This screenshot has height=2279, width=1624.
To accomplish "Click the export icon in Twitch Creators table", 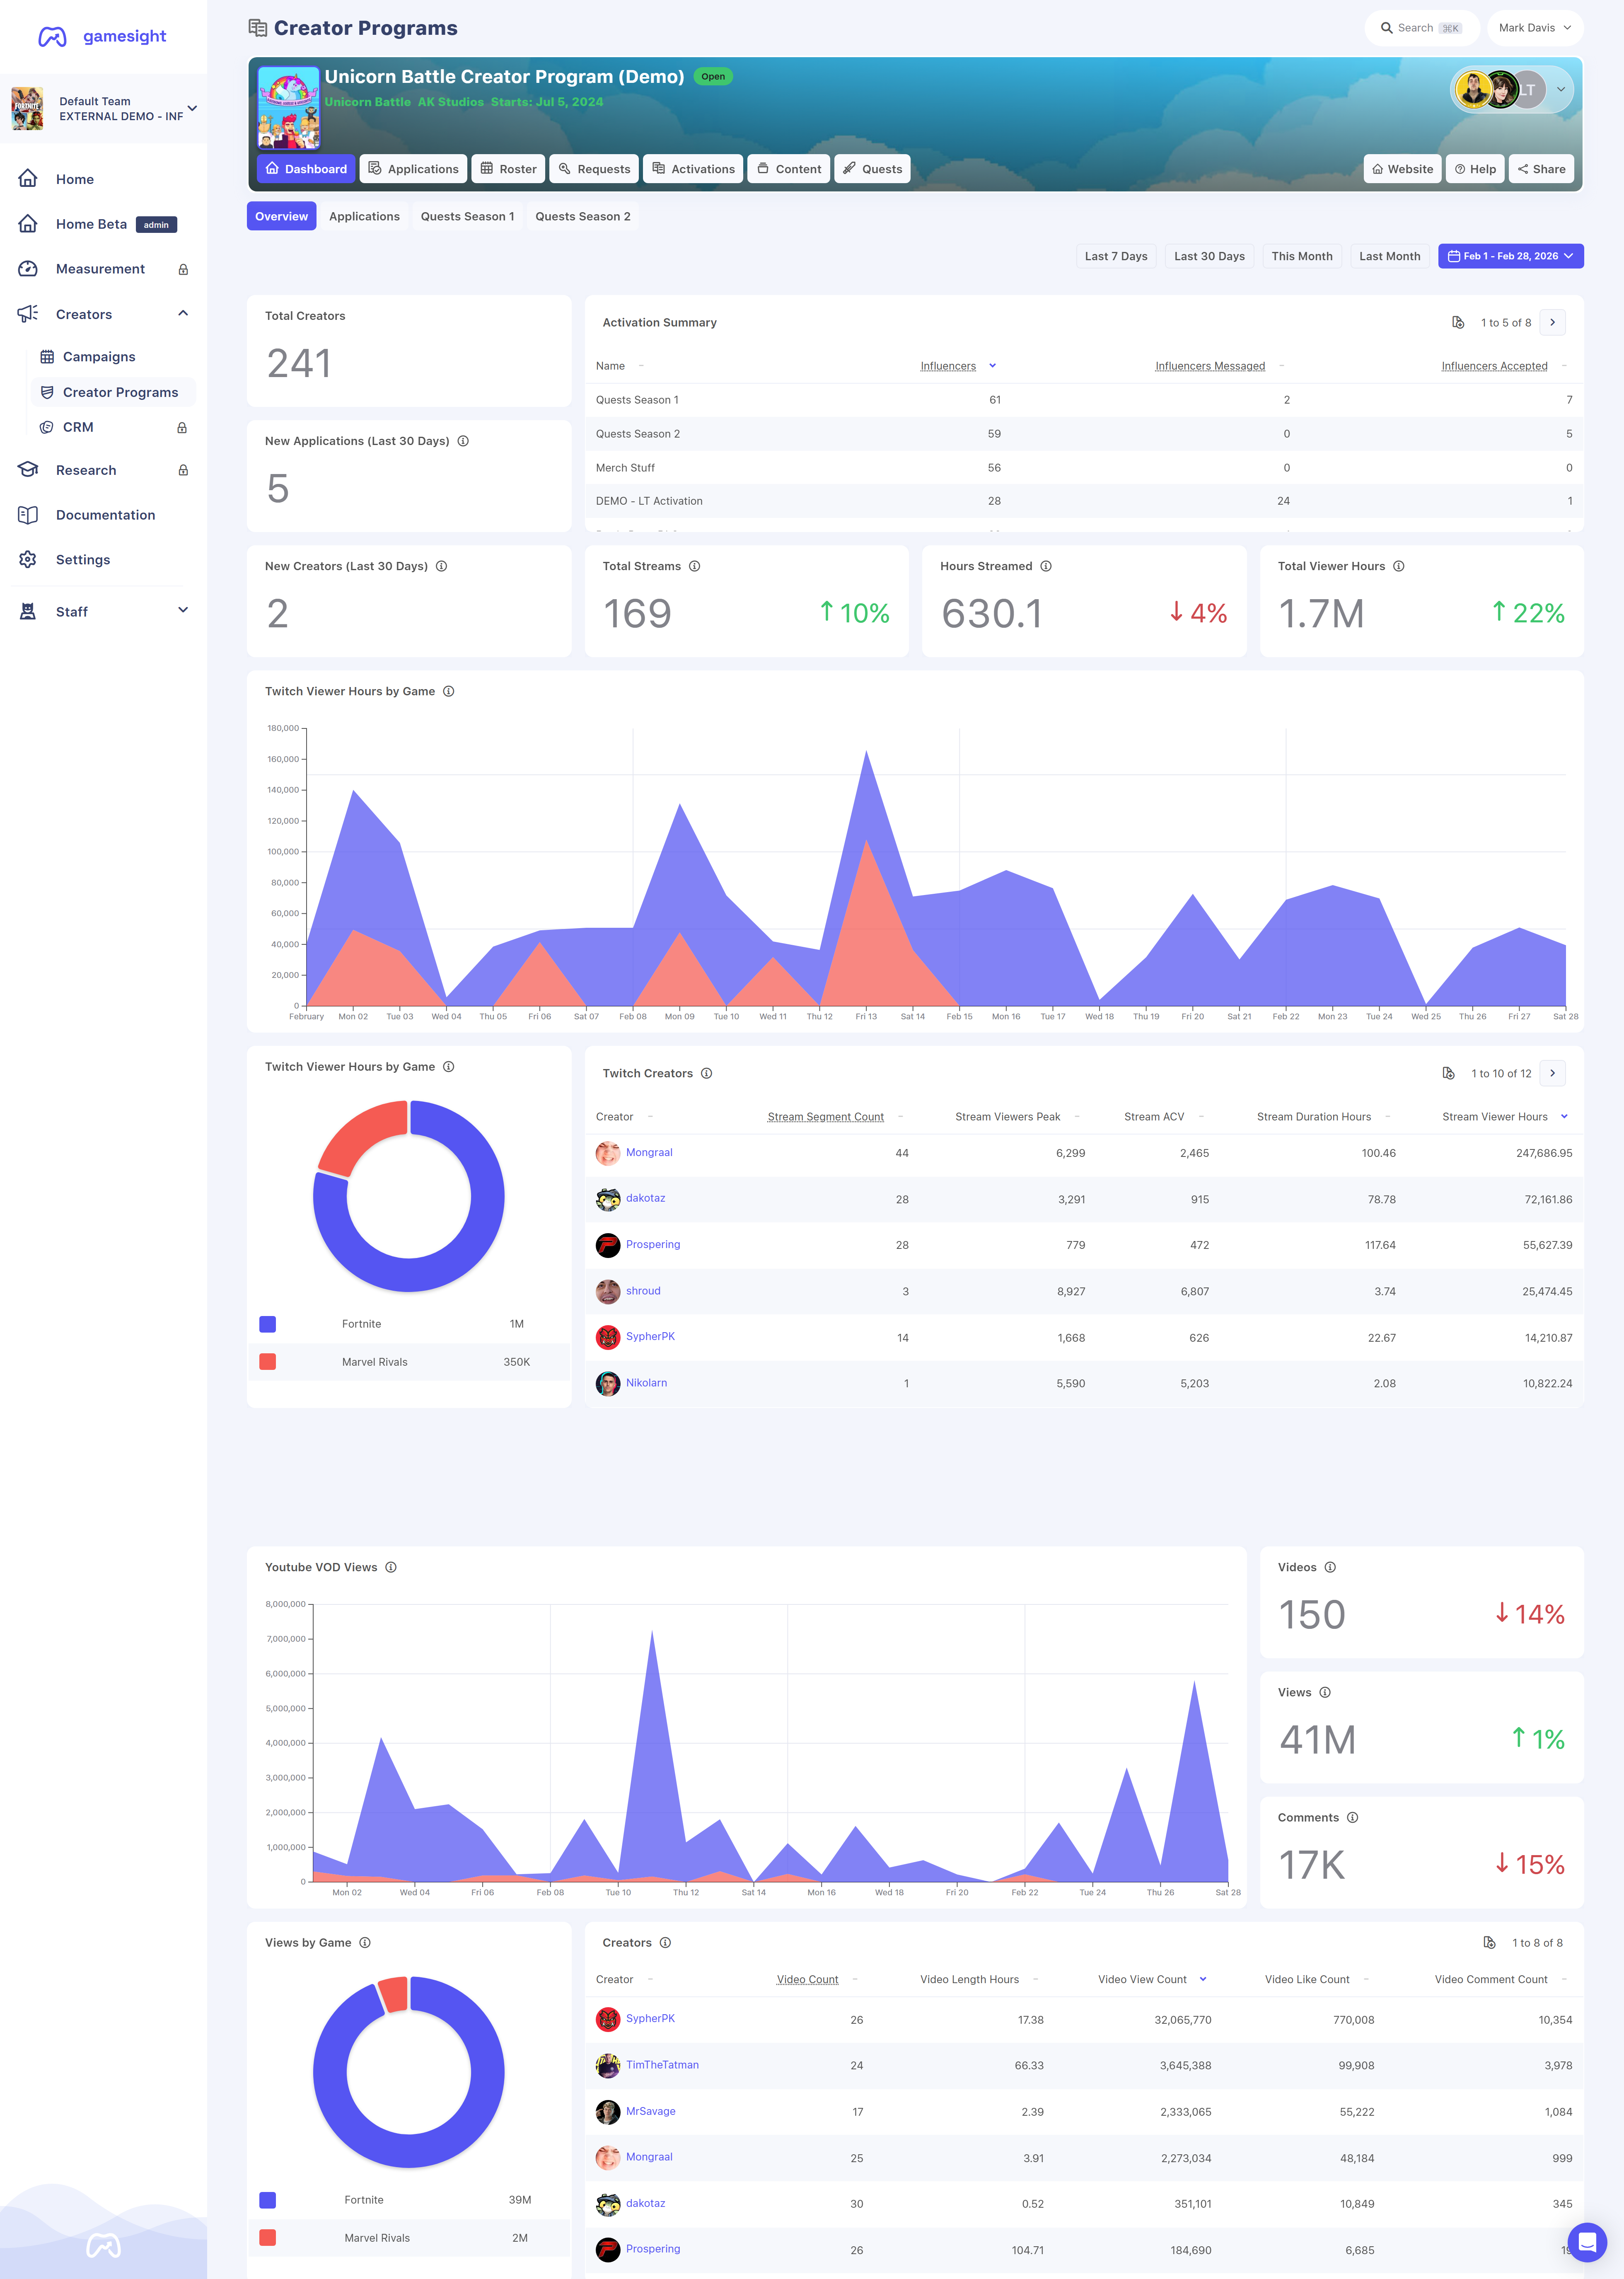I will tap(1448, 1073).
